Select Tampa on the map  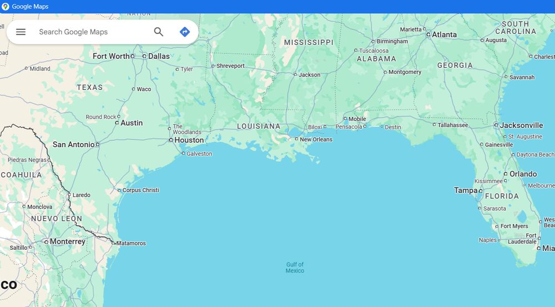(x=466, y=190)
